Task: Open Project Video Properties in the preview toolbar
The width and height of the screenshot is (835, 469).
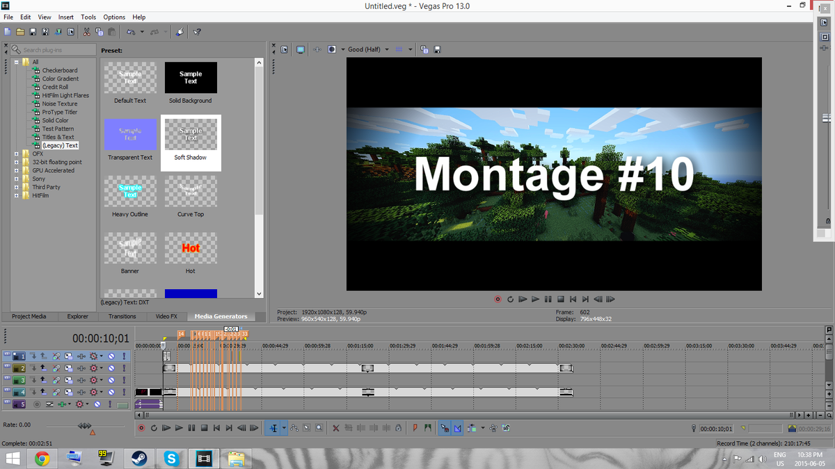Action: pos(284,49)
